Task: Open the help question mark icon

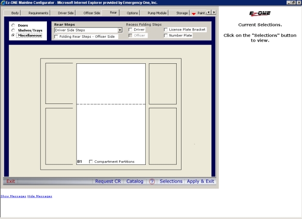Action: pos(152,181)
